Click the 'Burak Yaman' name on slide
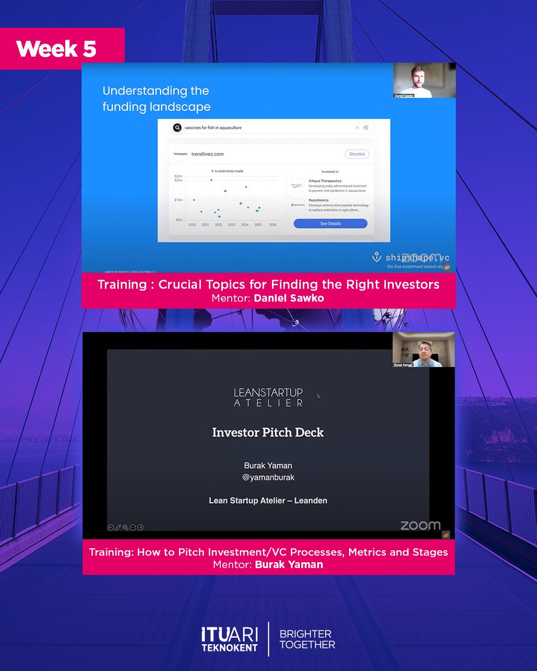 click(268, 465)
